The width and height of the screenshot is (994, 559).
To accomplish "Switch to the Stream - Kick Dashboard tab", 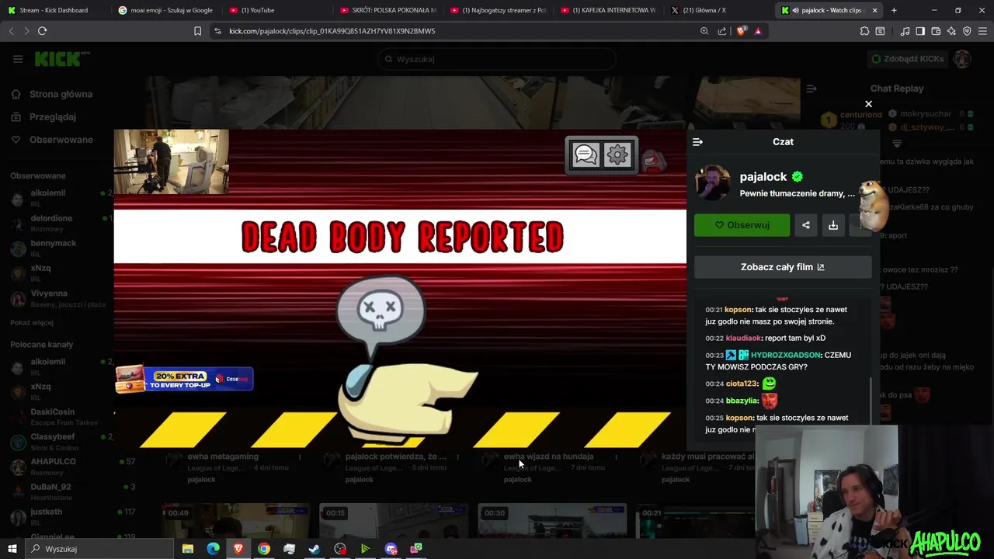I will (54, 10).
